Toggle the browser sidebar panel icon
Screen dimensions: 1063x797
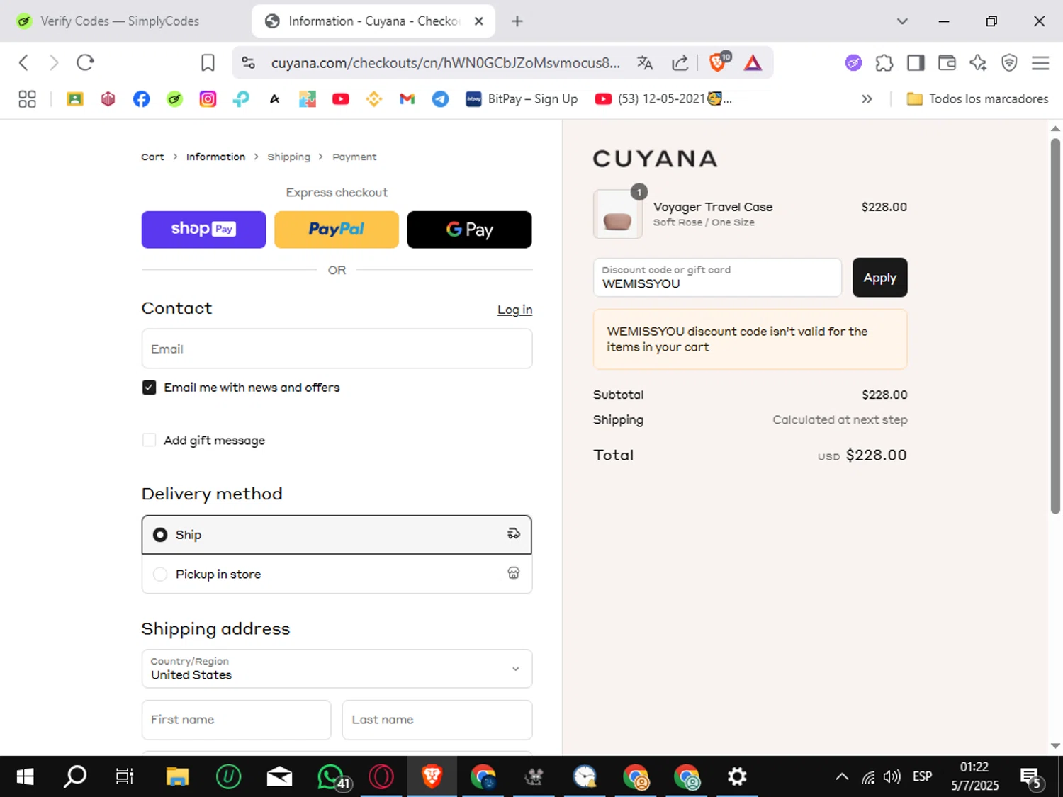point(916,63)
